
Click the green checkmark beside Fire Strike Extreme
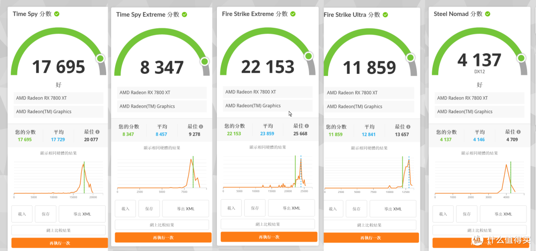tap(293, 14)
